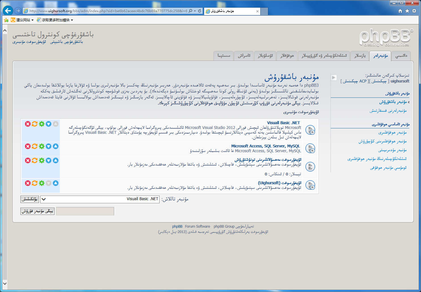Screen dimensions: 421x292
Task: Open the Visuall Basic .NET forum link
Action: click(x=283, y=123)
